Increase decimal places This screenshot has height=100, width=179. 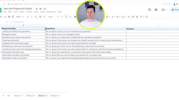click(x=40, y=17)
